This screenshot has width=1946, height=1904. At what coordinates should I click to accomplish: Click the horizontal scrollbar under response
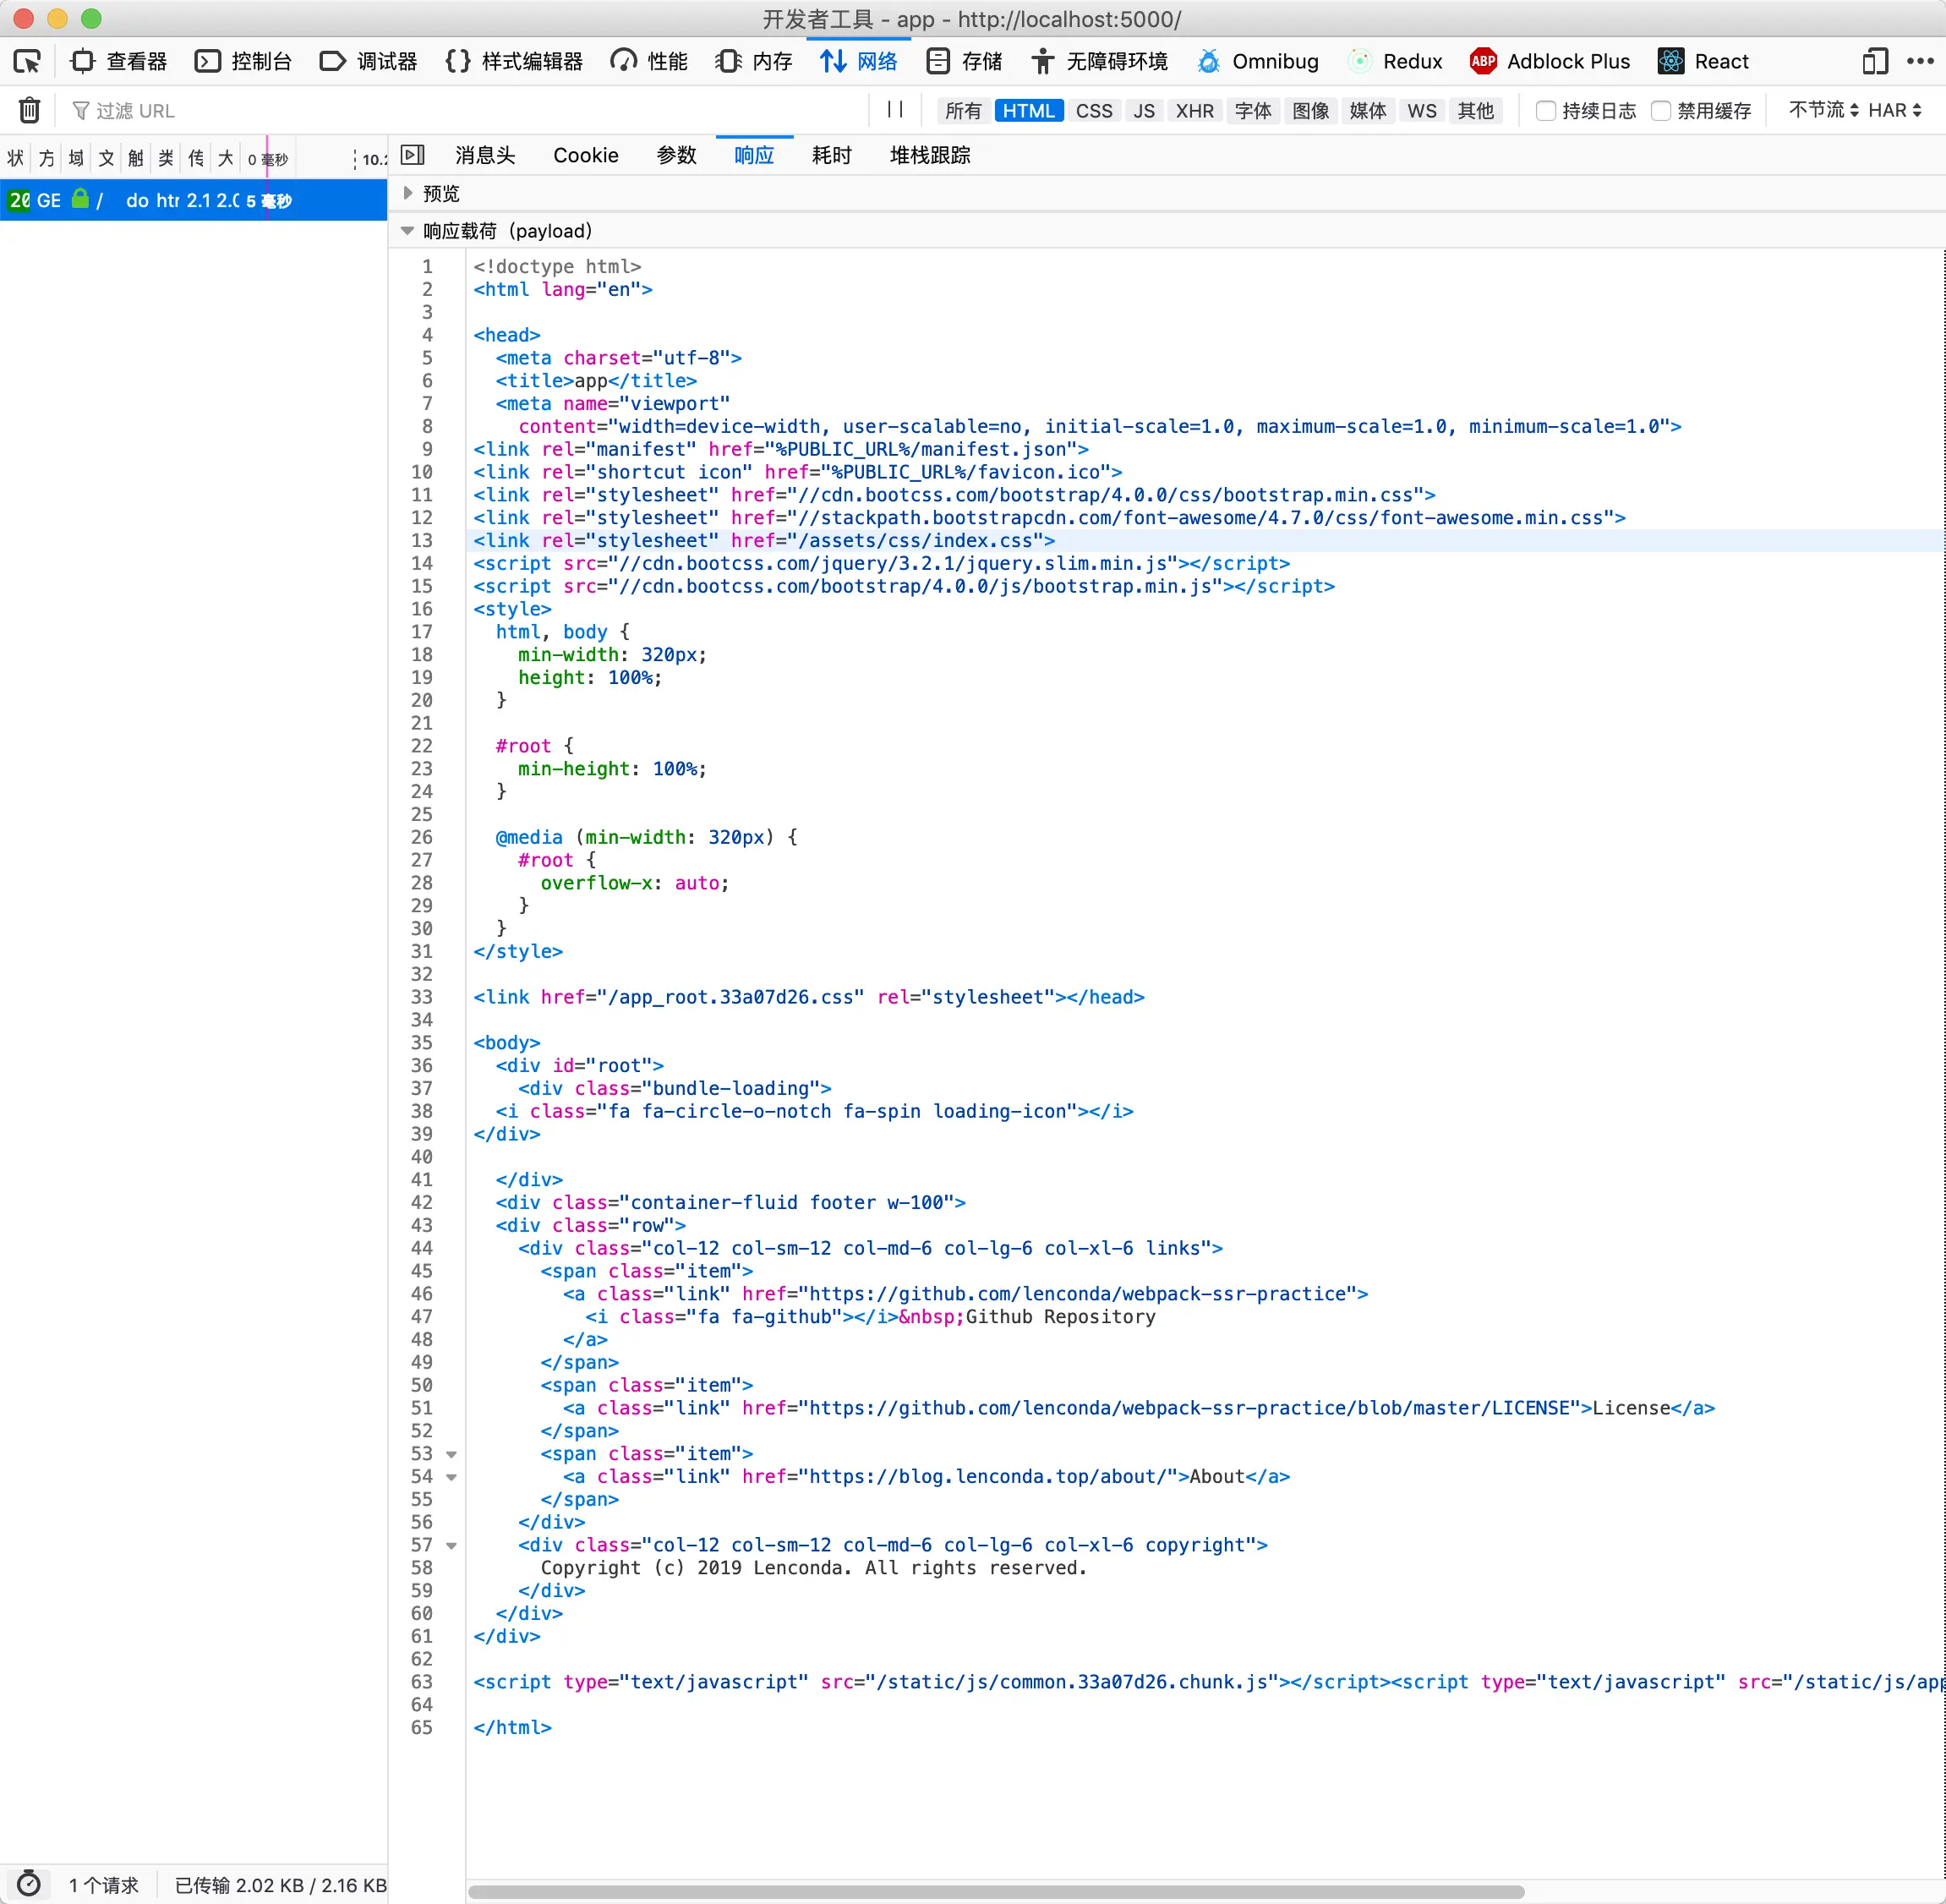click(995, 1891)
